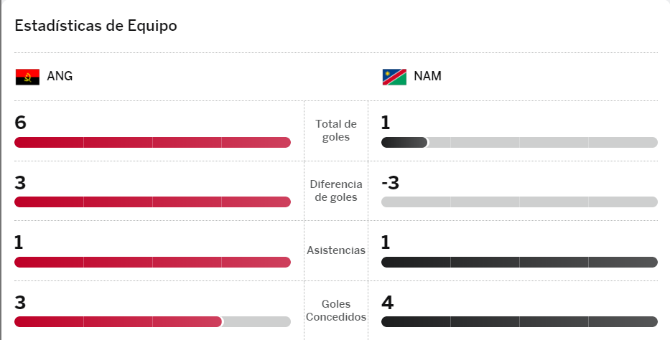Click the Angola flag icon
Image resolution: width=670 pixels, height=340 pixels.
[x=27, y=77]
